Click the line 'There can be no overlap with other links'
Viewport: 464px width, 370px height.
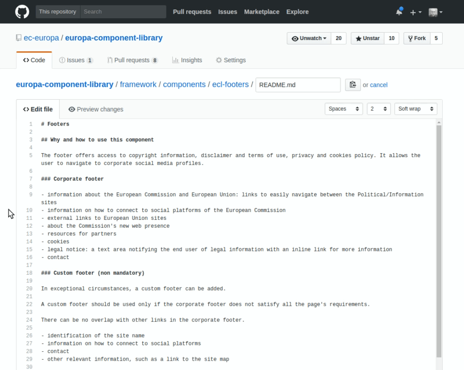click(x=143, y=320)
